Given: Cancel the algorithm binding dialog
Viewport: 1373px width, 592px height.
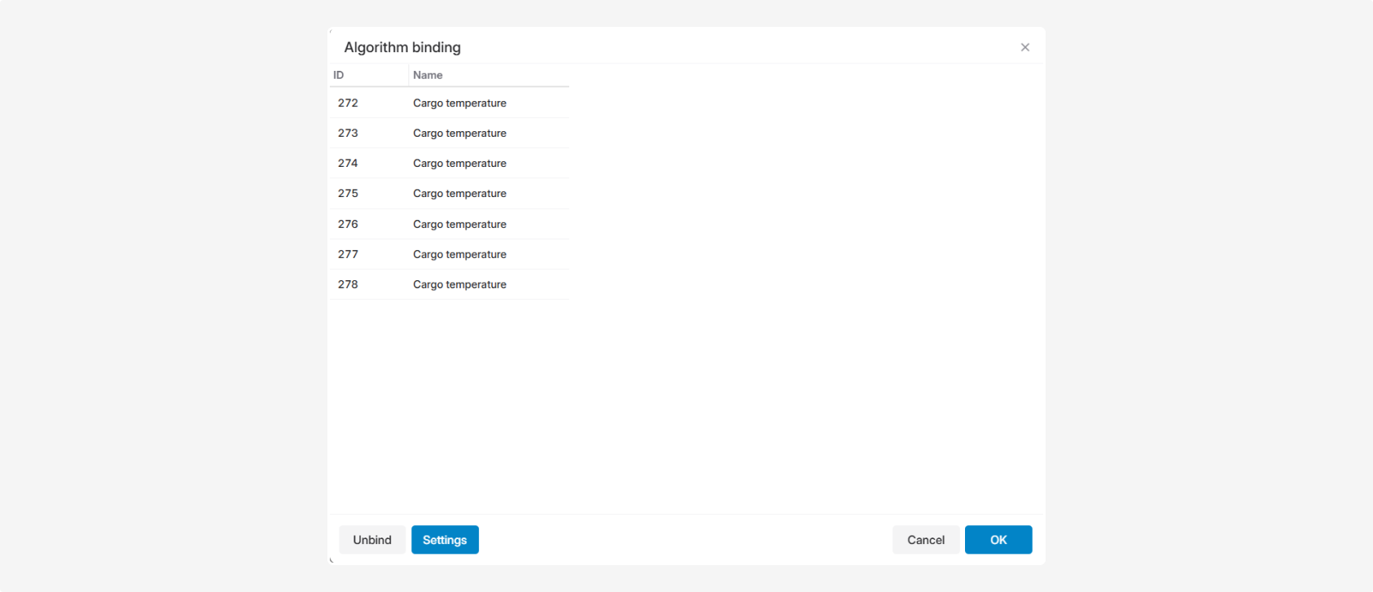Looking at the screenshot, I should click(926, 540).
